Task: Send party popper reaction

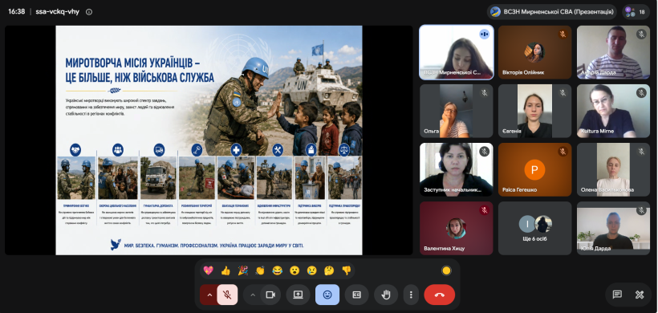Action: tap(243, 270)
